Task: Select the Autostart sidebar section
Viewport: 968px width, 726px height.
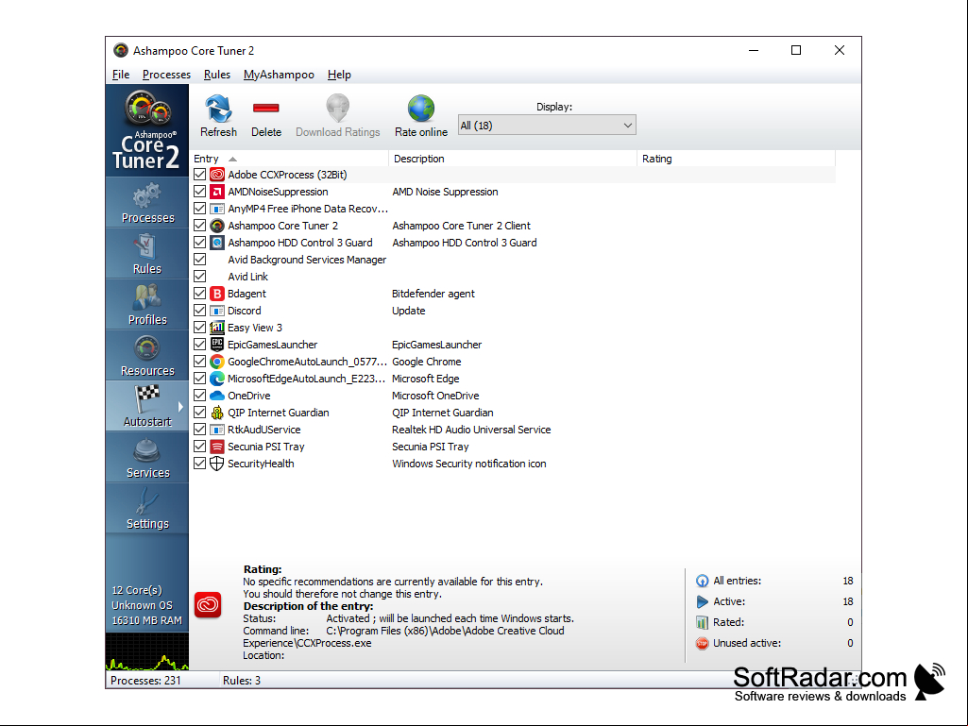Action: [x=147, y=406]
